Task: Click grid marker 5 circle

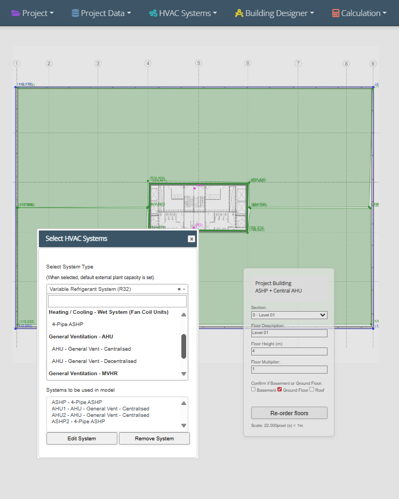Action: 198,63
